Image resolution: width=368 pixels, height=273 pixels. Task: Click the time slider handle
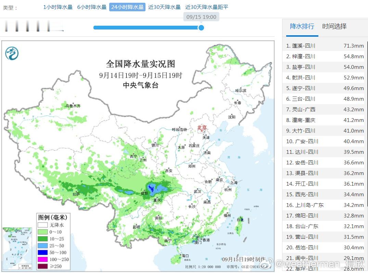201,28
